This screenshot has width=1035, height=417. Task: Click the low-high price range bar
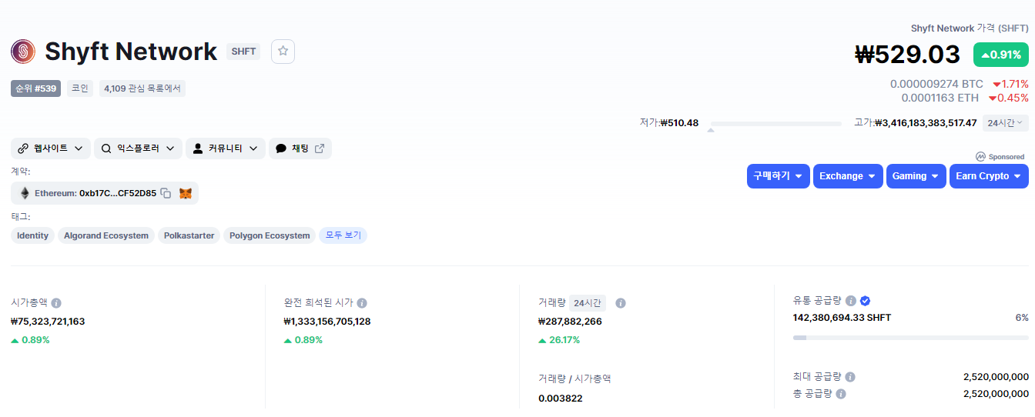(776, 123)
